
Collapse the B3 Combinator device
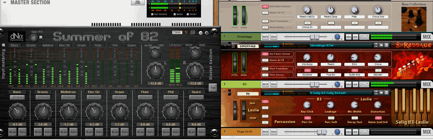pos(225,92)
